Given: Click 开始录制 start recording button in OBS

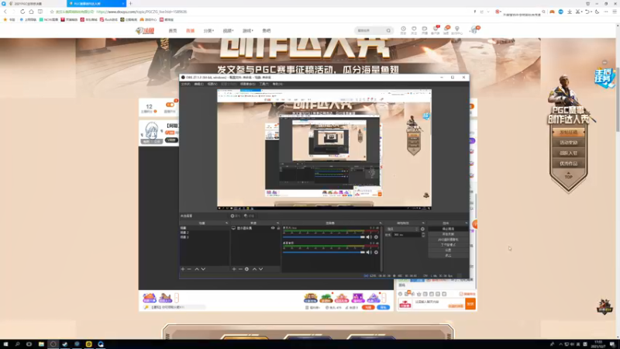Looking at the screenshot, I should (x=448, y=234).
